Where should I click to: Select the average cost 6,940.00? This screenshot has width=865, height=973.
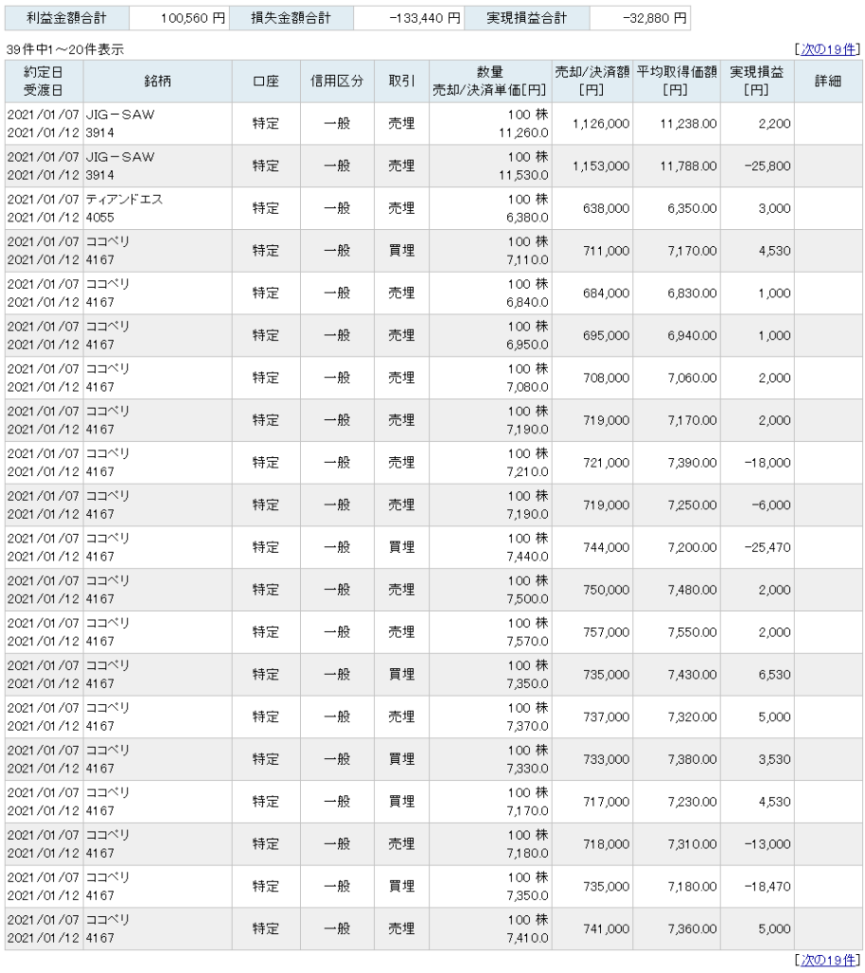pos(692,335)
